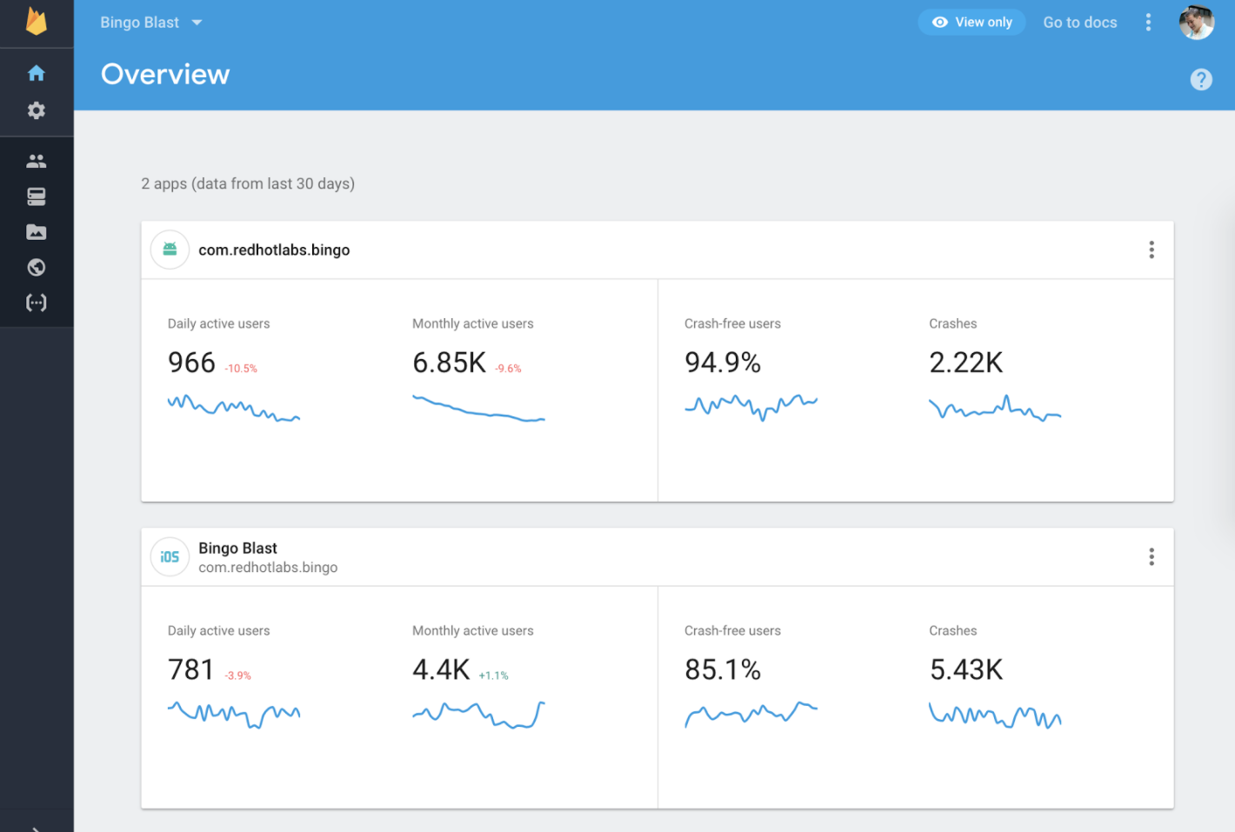Click the iOS bundle id com.redhotlabs.bingo subtitle
Screen dimensions: 1235x832
(268, 567)
